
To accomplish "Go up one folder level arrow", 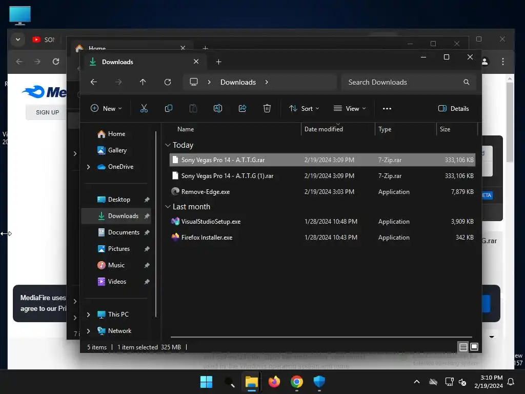I will click(143, 82).
